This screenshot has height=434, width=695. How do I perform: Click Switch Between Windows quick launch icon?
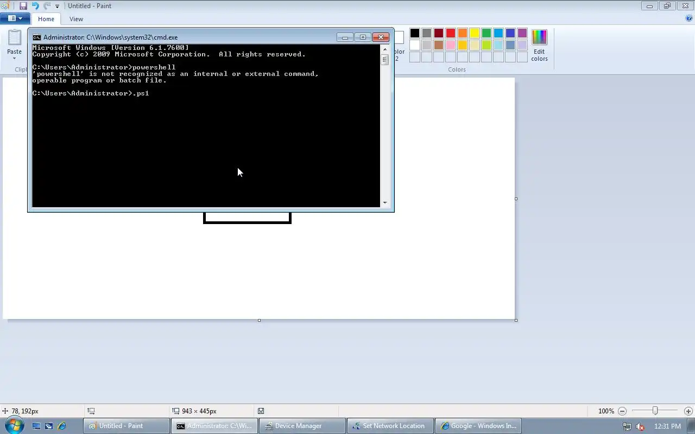click(49, 426)
